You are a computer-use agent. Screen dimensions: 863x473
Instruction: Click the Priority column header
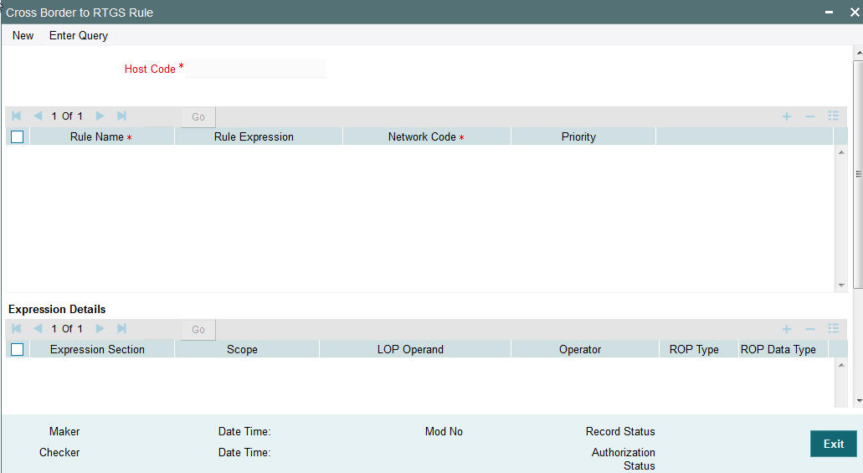[583, 136]
